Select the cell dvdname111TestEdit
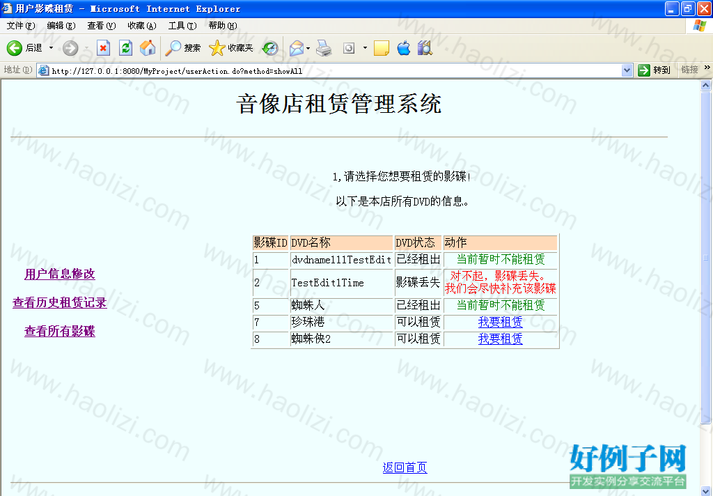The width and height of the screenshot is (713, 496). pos(341,260)
